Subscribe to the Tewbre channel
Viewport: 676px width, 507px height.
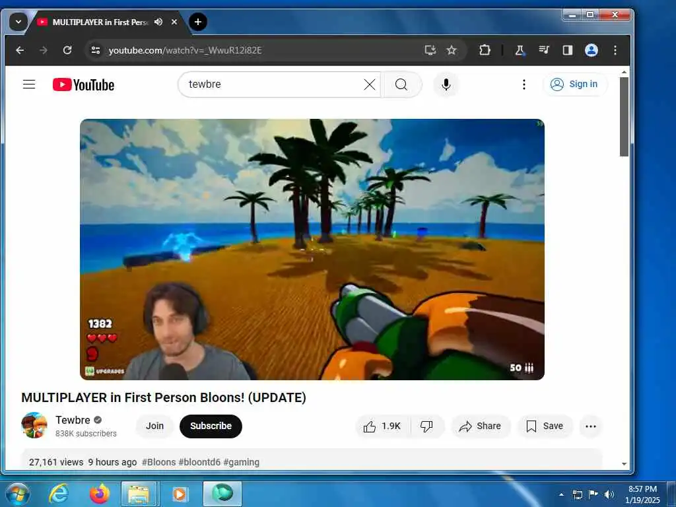(211, 426)
